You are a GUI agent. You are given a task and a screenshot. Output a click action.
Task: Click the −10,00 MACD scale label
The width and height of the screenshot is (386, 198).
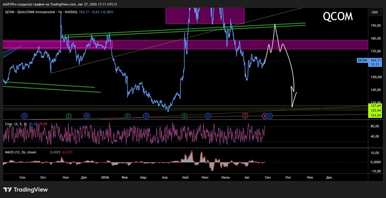point(376,171)
